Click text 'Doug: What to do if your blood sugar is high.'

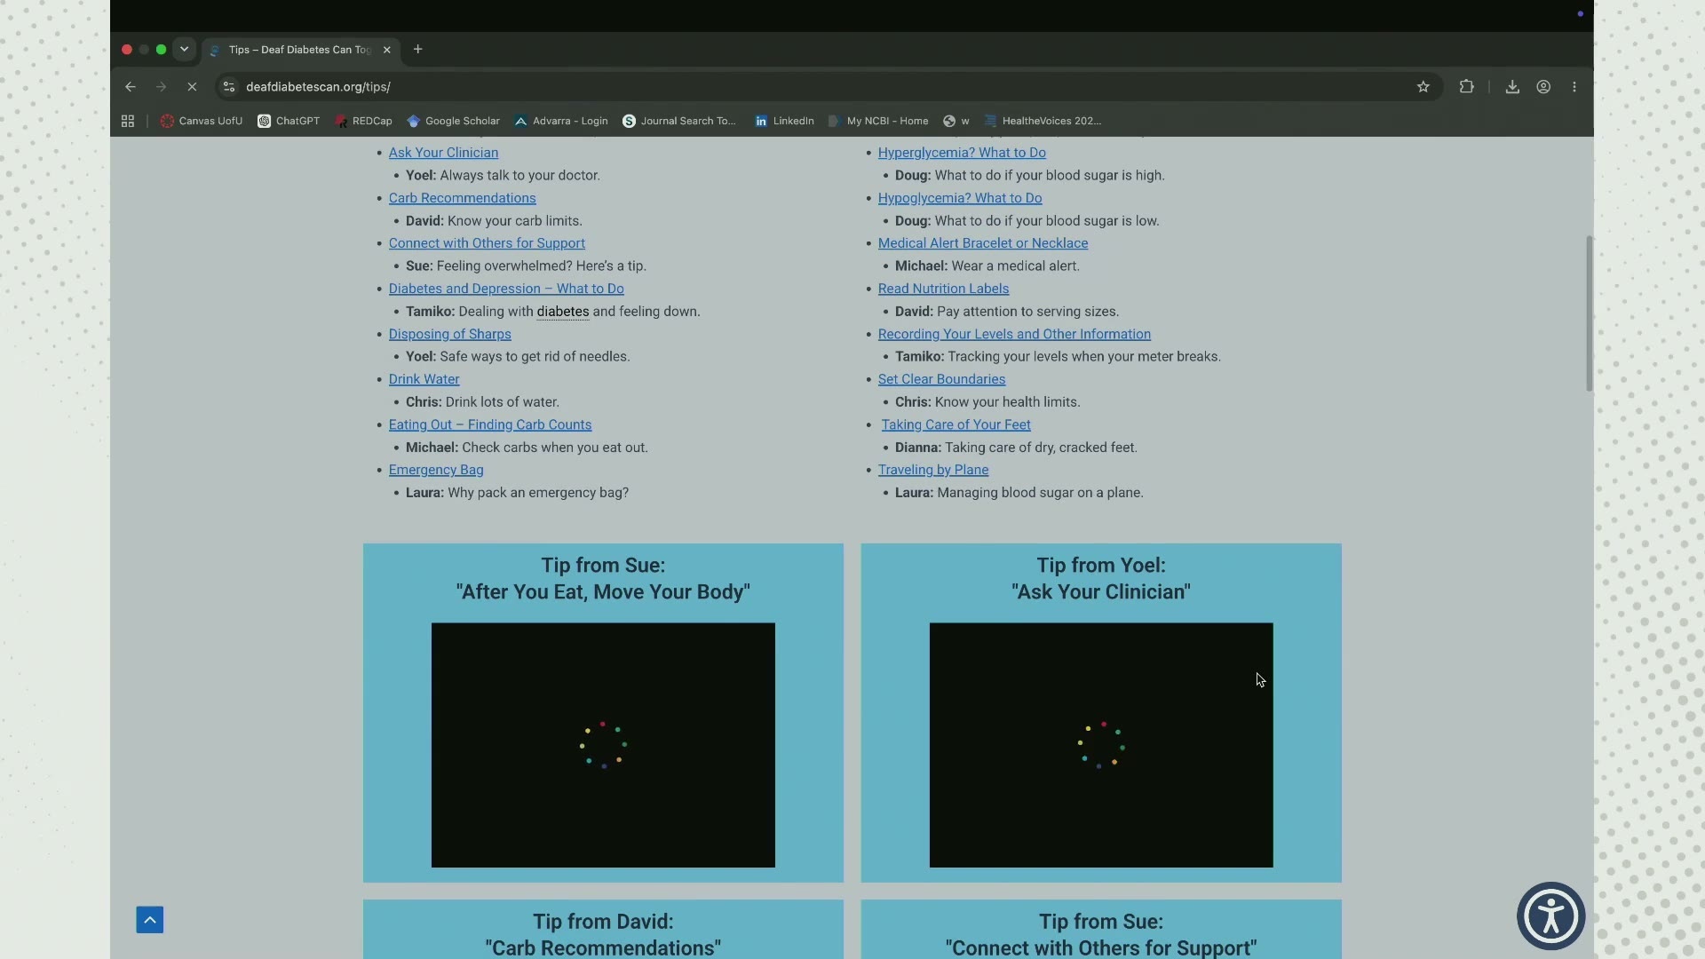1030,176
